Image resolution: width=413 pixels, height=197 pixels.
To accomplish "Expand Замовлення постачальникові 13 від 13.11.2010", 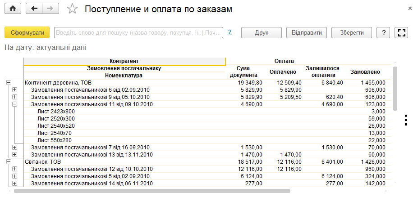I will 15,154.
